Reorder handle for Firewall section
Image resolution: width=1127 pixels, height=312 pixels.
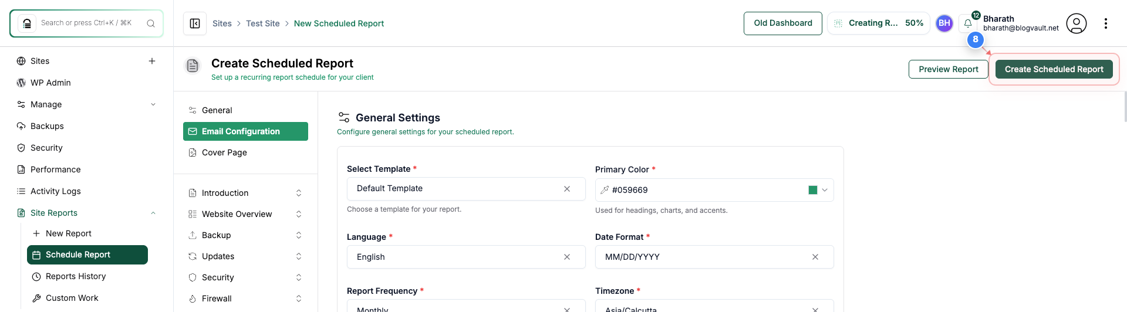coord(299,299)
